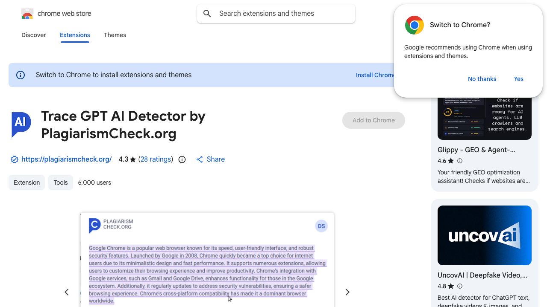This screenshot has width=547, height=307.
Task: Click the Add to Chrome button
Action: (x=373, y=120)
